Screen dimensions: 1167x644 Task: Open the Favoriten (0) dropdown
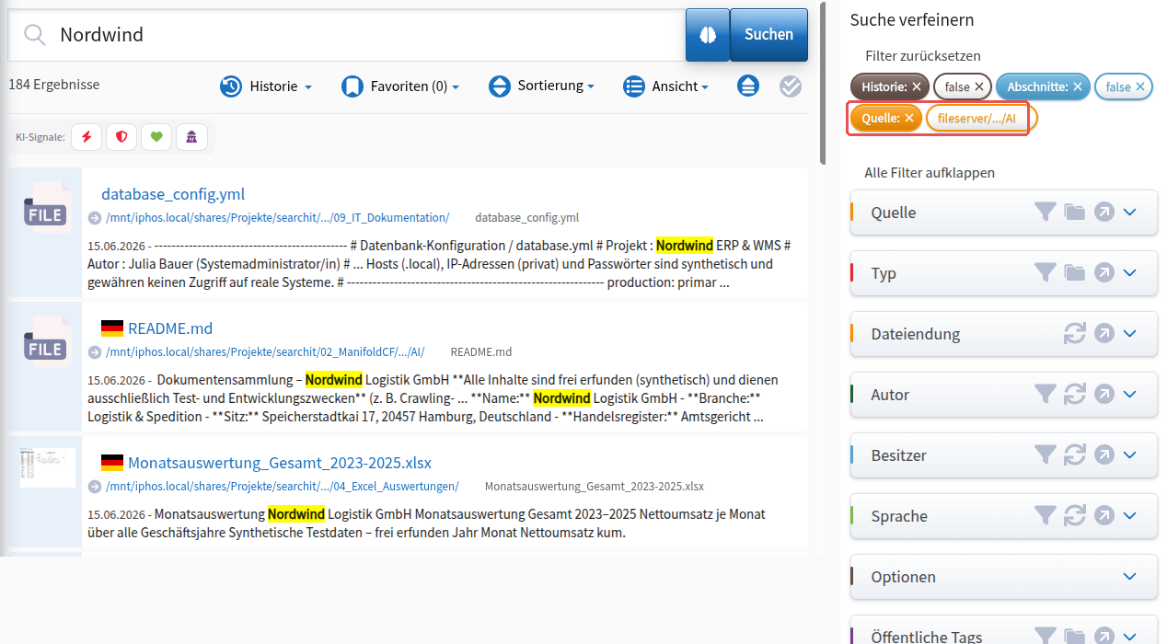[400, 86]
